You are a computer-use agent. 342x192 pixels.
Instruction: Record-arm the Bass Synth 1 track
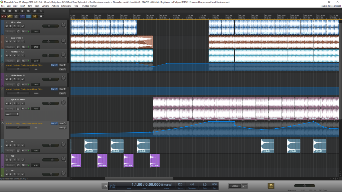(x=15, y=42)
